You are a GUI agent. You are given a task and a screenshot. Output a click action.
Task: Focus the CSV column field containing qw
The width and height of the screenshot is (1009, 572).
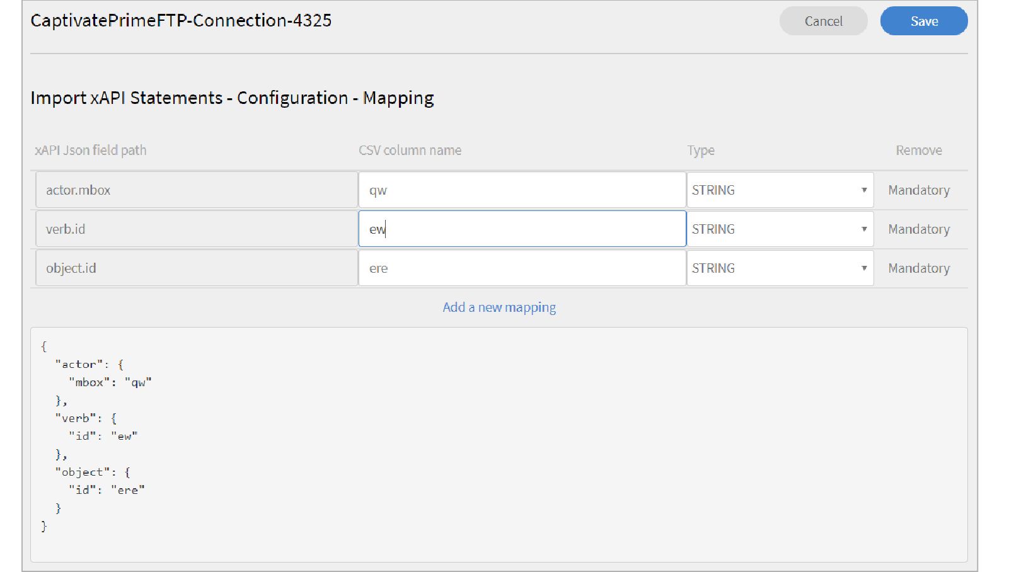[522, 190]
